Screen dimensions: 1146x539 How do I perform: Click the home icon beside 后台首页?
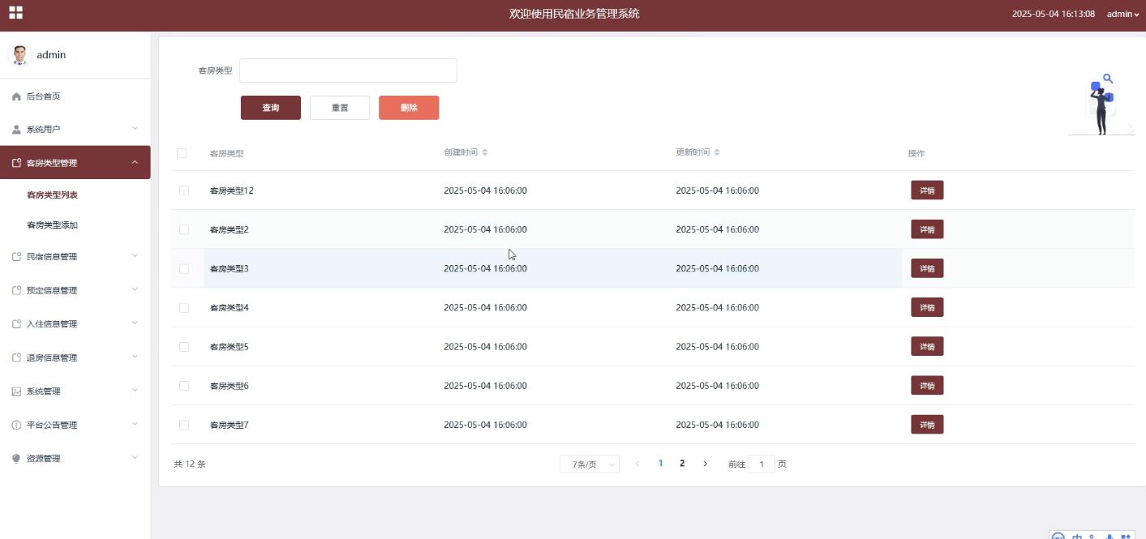pos(16,96)
